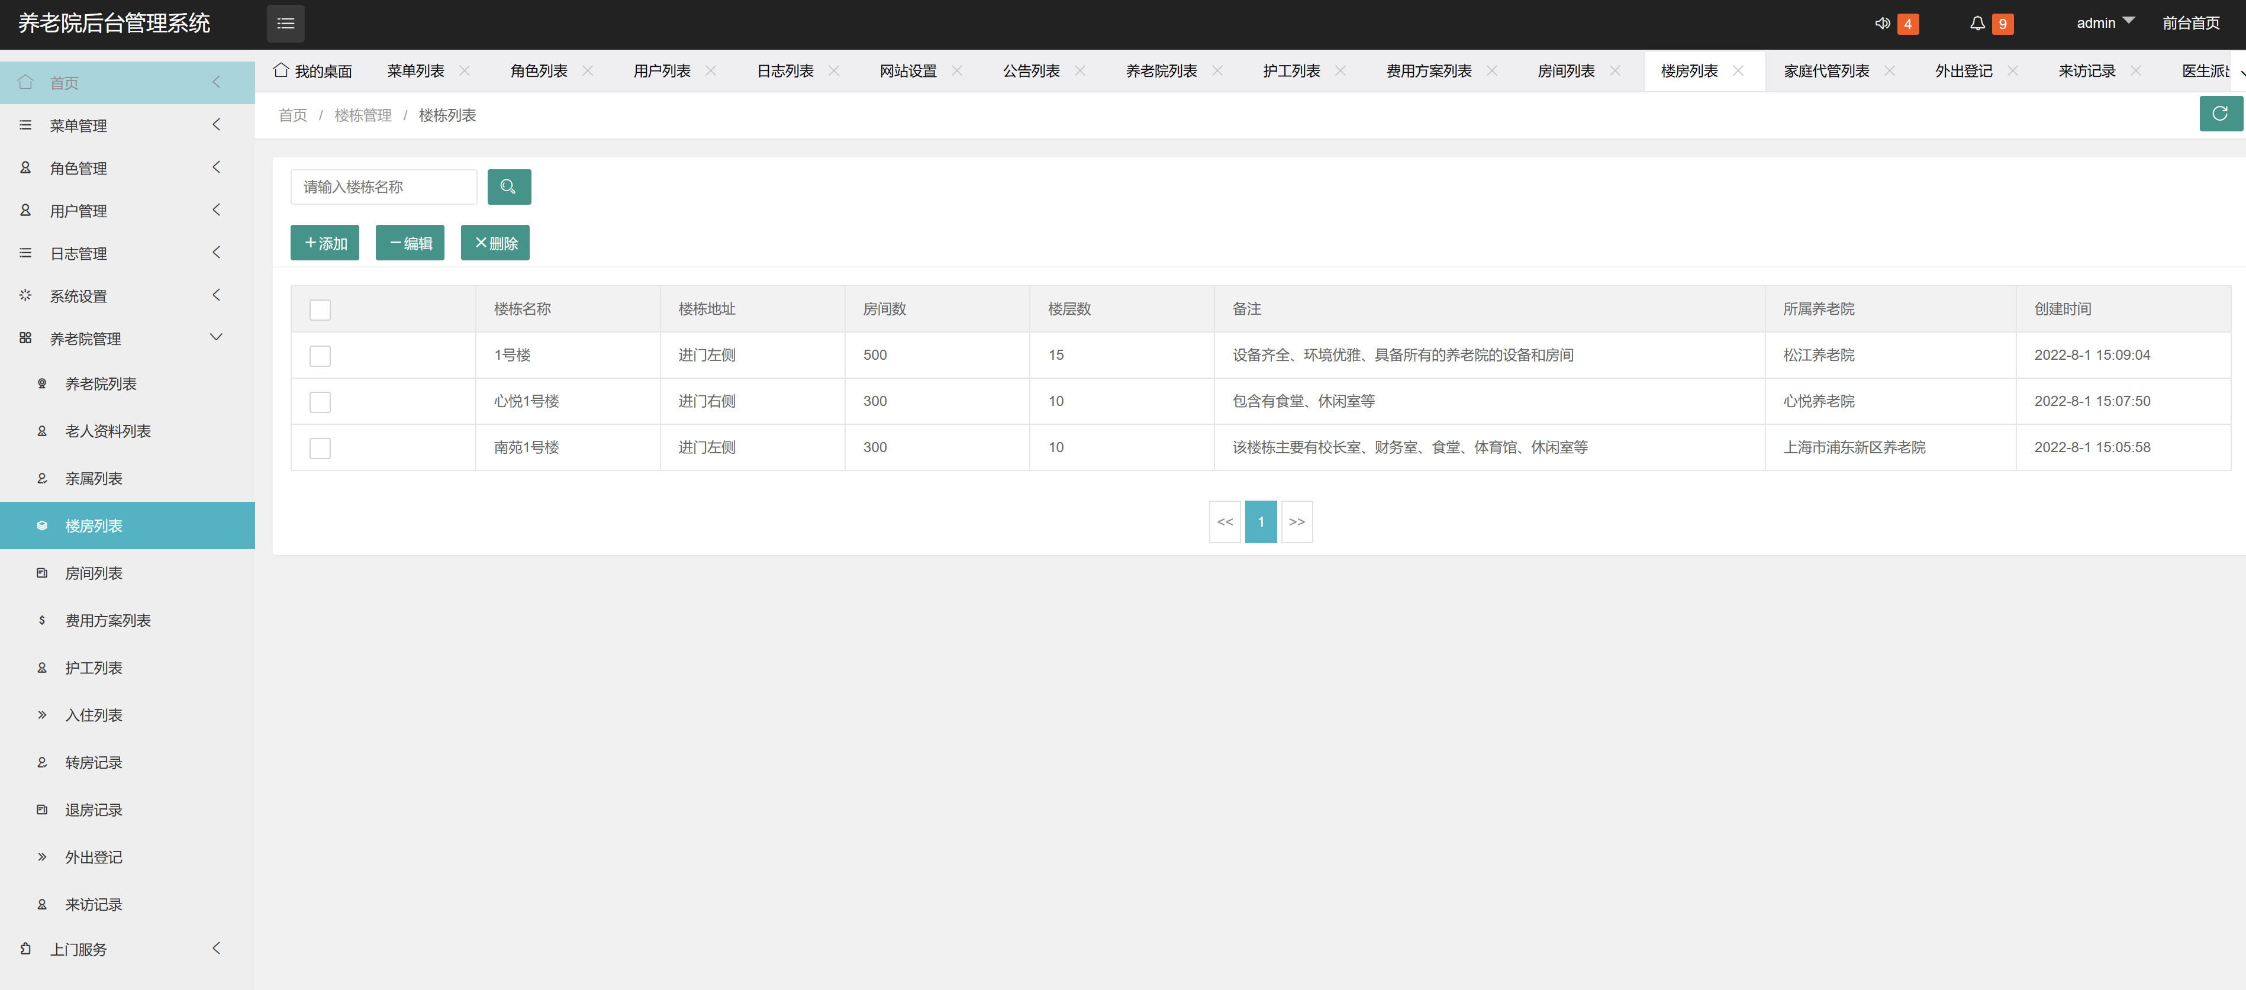
Task: Click the home icon in the tab bar
Action: [x=280, y=70]
